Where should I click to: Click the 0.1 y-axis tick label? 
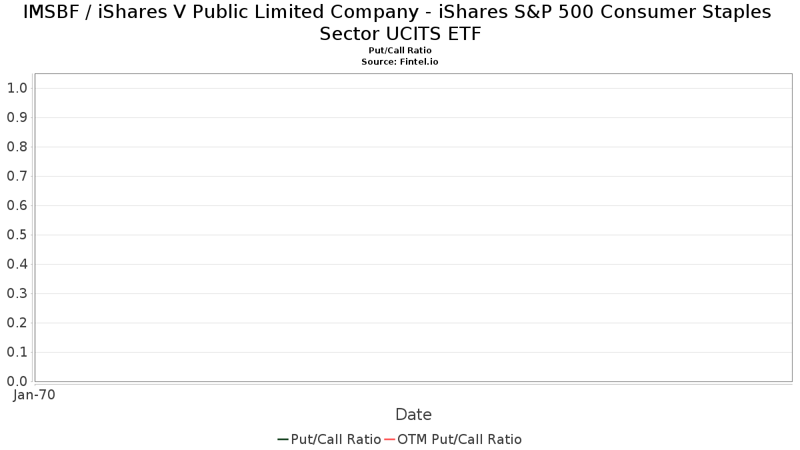coord(17,352)
